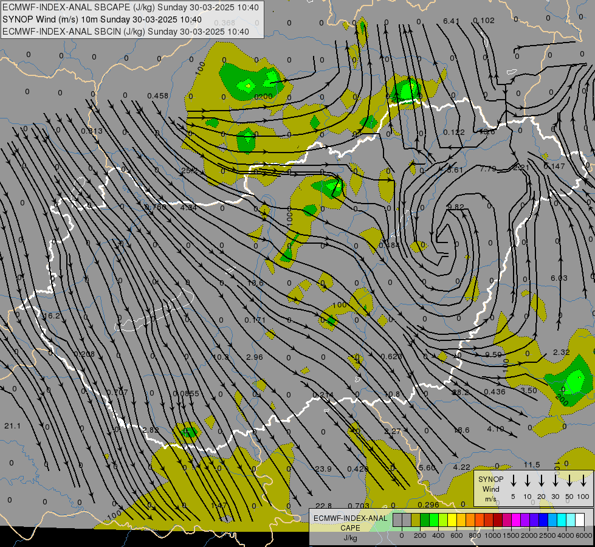Pick the dark green CAPE legend swatch

[x=425, y=520]
